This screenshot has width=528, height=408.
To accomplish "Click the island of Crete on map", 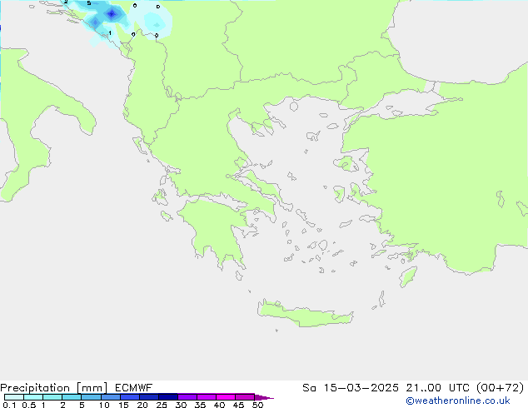I will [x=305, y=313].
